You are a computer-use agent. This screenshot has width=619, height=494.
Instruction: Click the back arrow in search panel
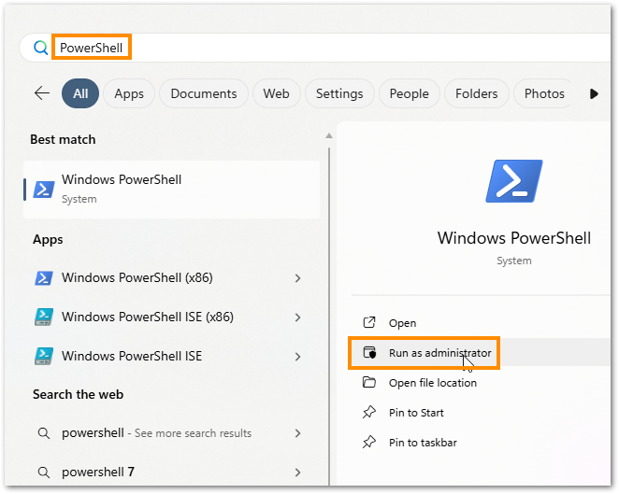point(41,93)
